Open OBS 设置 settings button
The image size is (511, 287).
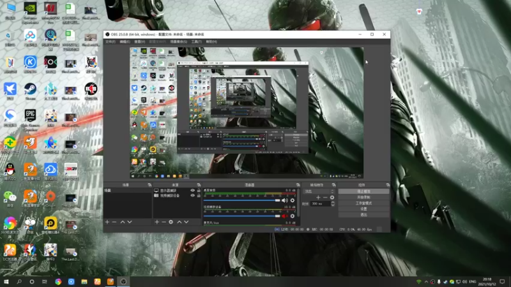363,209
